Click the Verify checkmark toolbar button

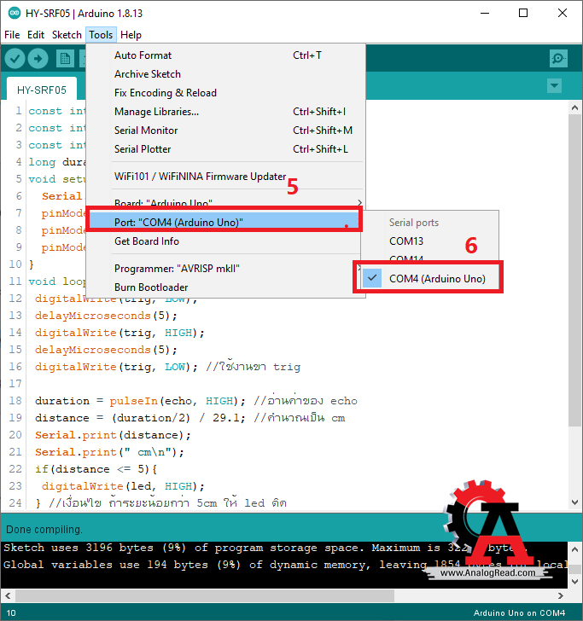click(x=15, y=59)
